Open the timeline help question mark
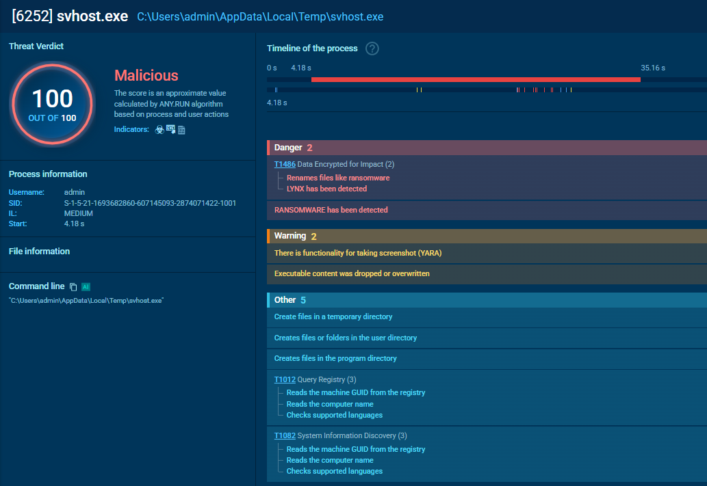Image resolution: width=707 pixels, height=486 pixels. pos(372,49)
